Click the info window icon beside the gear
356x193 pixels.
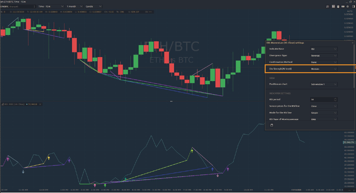coord(343,6)
